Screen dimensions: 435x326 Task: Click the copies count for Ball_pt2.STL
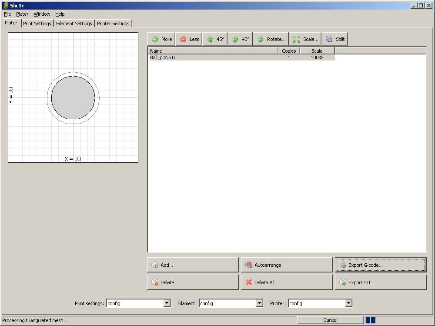(x=289, y=57)
